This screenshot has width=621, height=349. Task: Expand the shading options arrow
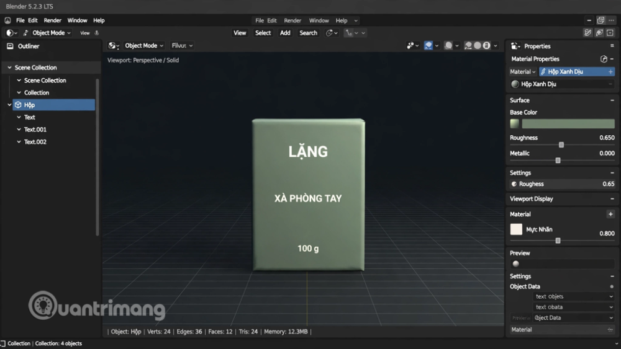point(496,46)
